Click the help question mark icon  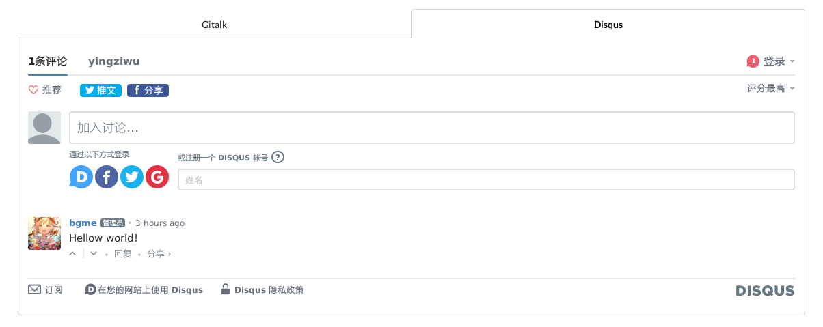(x=278, y=158)
